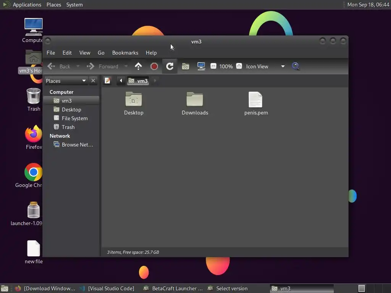Click the left arrow in the path bar
This screenshot has height=293, width=391.
click(121, 81)
